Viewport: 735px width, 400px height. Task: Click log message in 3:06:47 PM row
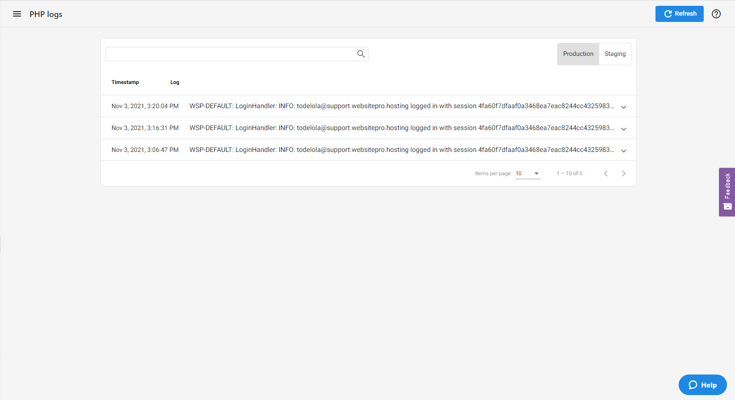tap(402, 150)
